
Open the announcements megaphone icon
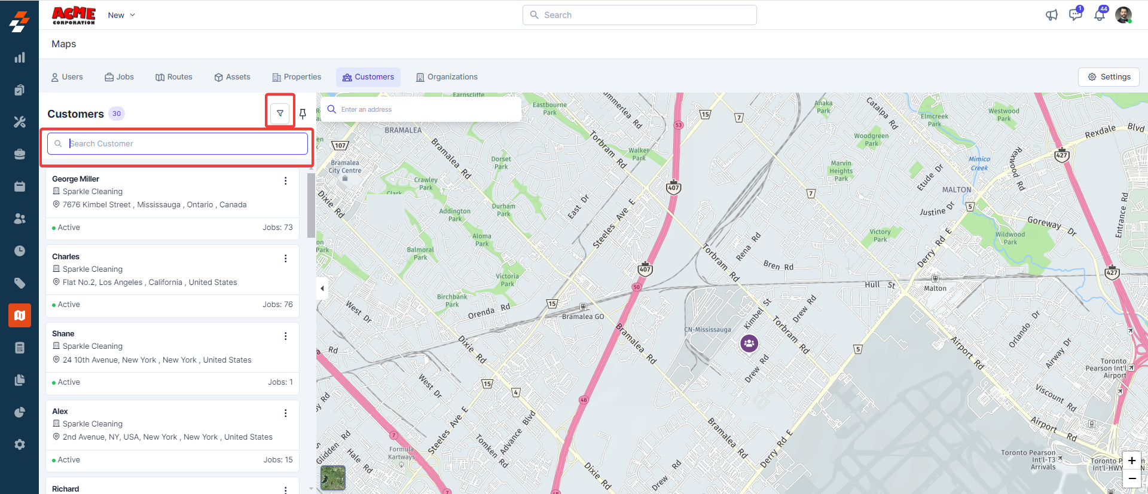click(1051, 15)
